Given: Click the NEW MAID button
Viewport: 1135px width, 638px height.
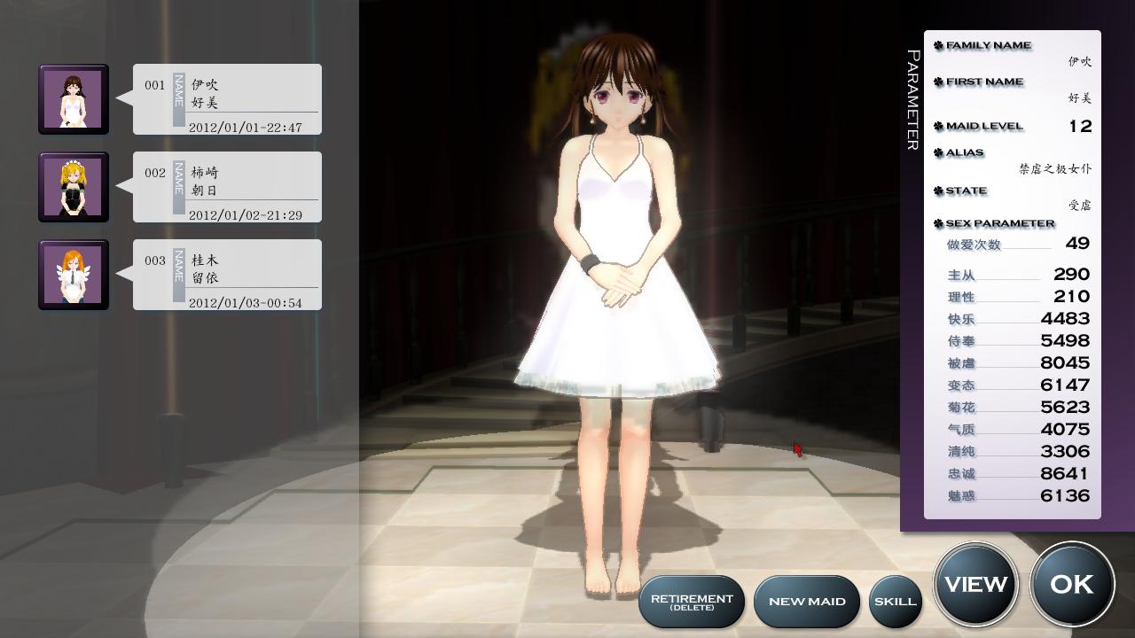Looking at the screenshot, I should tap(807, 602).
